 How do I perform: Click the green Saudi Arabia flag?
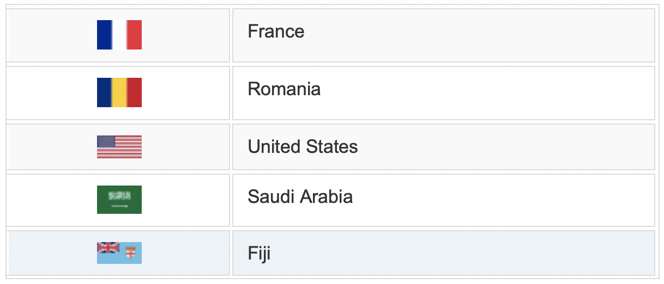coord(119,200)
